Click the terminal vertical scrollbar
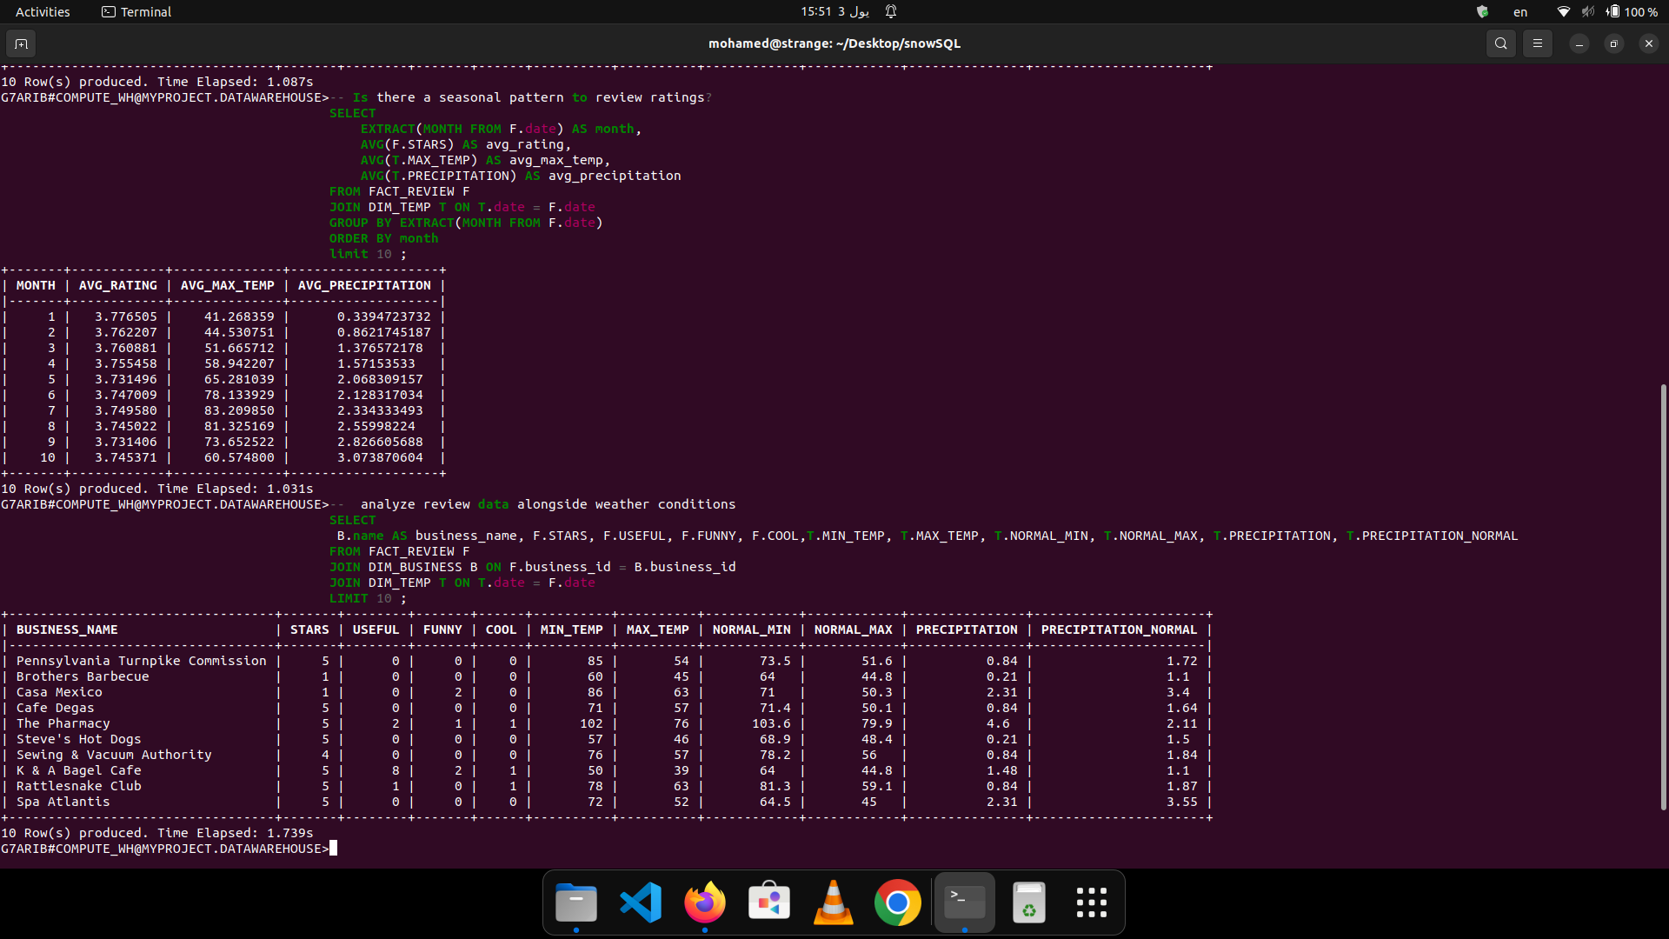The image size is (1669, 939). pyautogui.click(x=1663, y=596)
